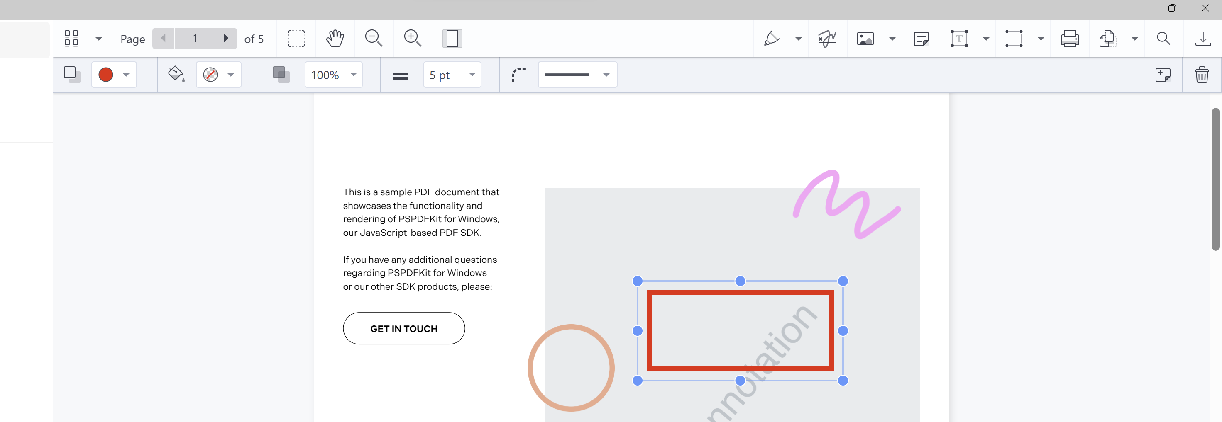Select the Text box annotation tool
Image resolution: width=1222 pixels, height=422 pixels.
[958, 39]
